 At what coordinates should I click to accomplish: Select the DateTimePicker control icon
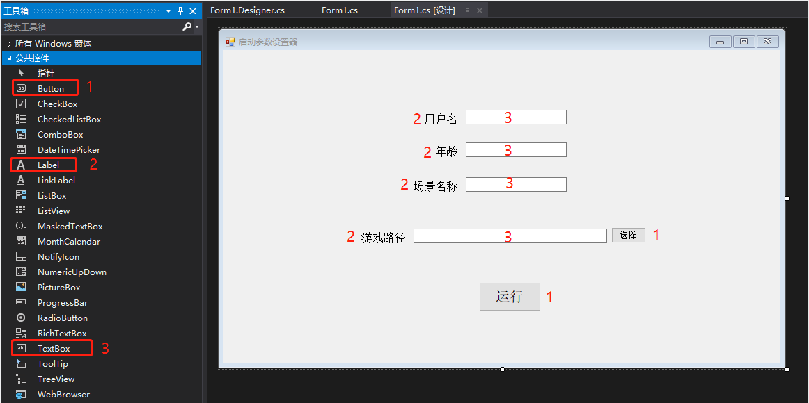coord(21,150)
